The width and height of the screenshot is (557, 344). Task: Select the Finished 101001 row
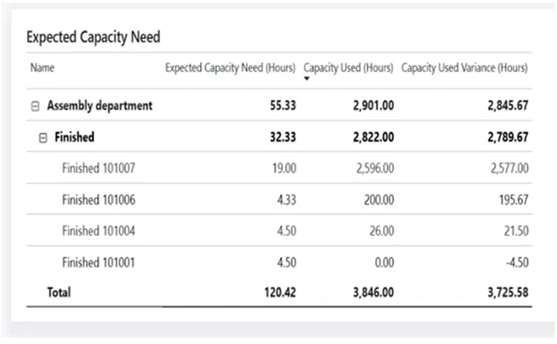[x=98, y=262]
